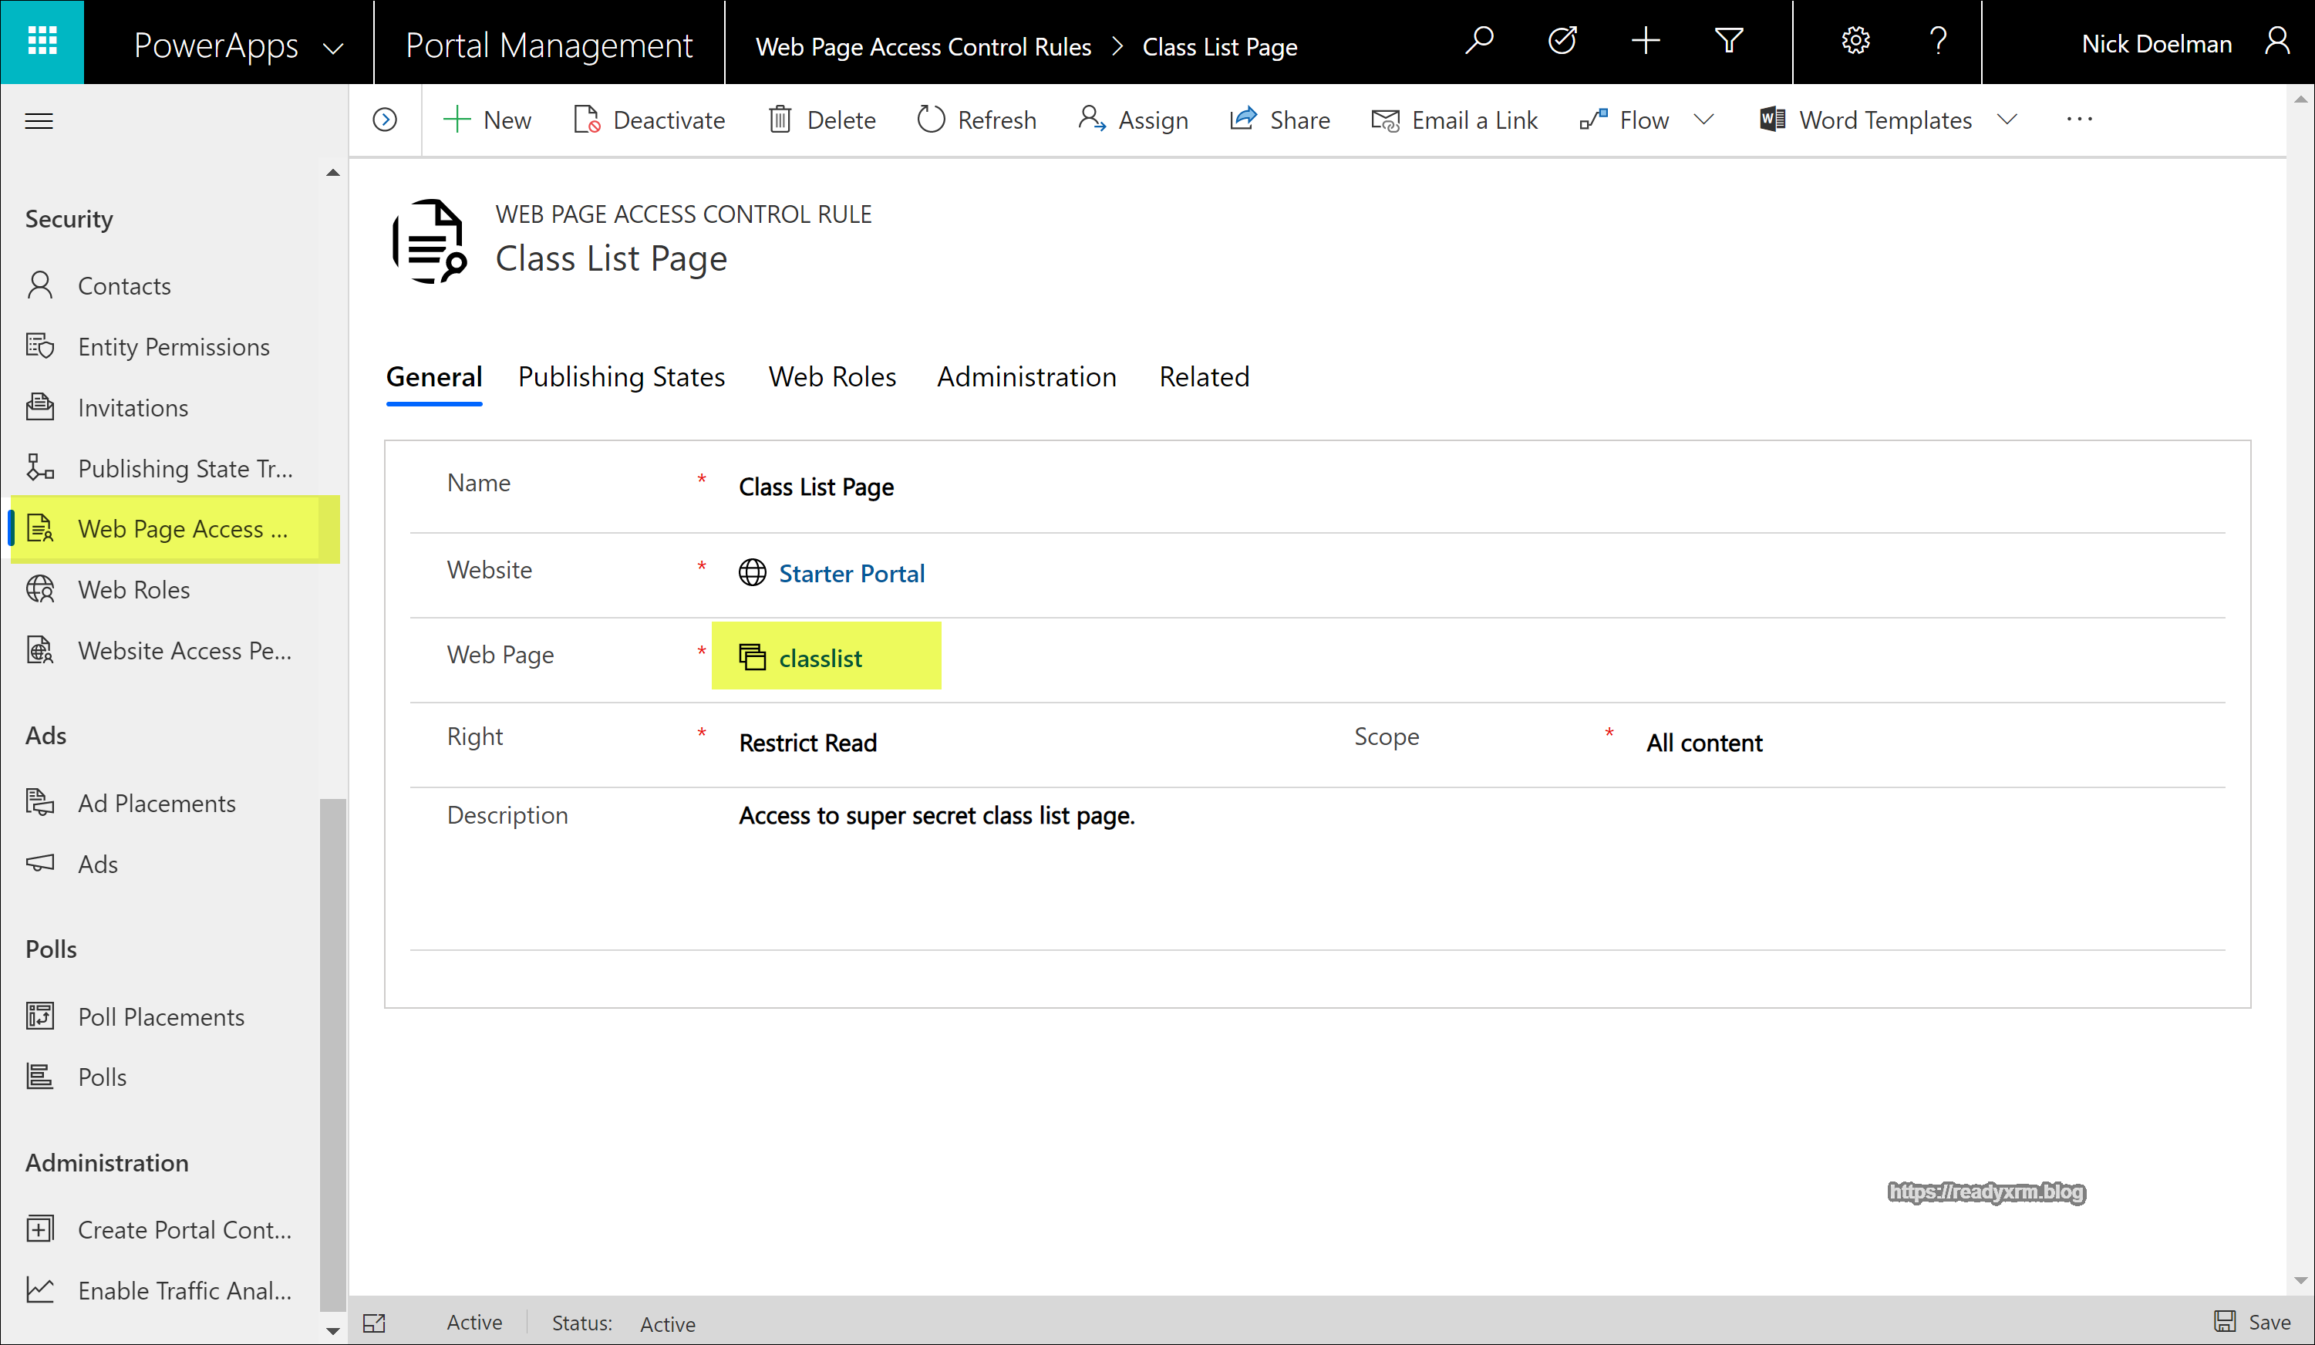Screen dimensions: 2315x1345
Task: Expand the Word Templates dropdown arrow
Action: (2007, 120)
